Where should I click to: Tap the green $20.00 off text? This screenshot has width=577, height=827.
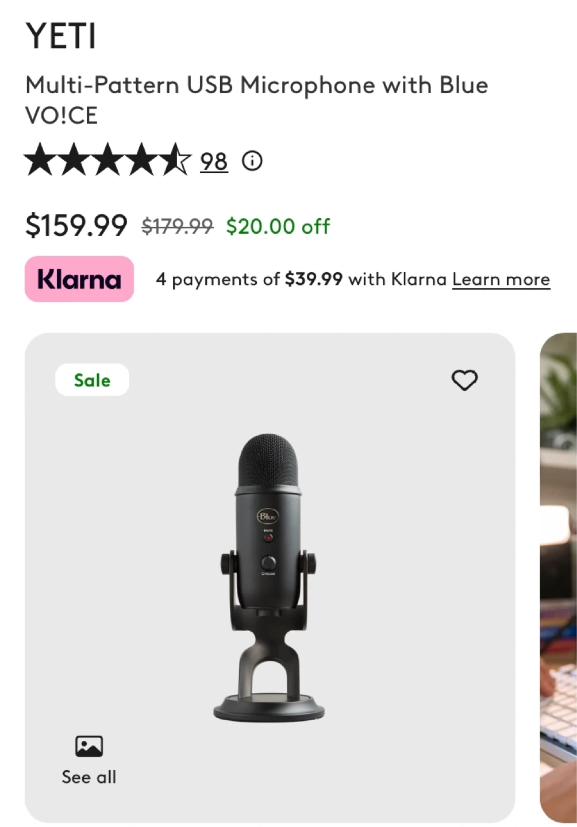coord(278,226)
